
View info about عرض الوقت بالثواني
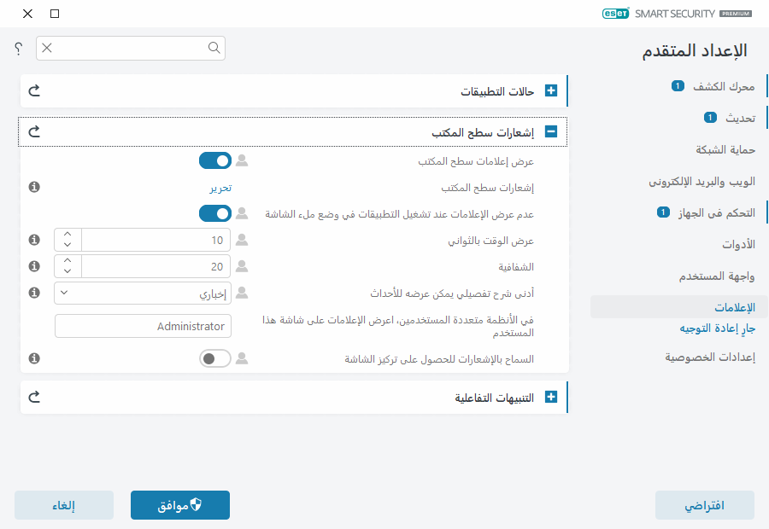pyautogui.click(x=34, y=240)
